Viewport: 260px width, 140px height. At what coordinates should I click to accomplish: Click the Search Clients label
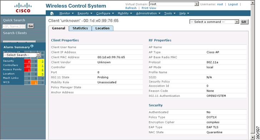15,33
